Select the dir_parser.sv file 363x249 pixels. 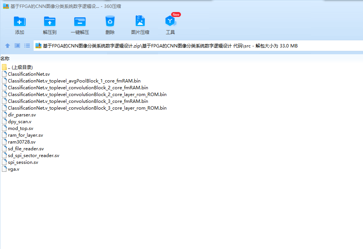22,115
